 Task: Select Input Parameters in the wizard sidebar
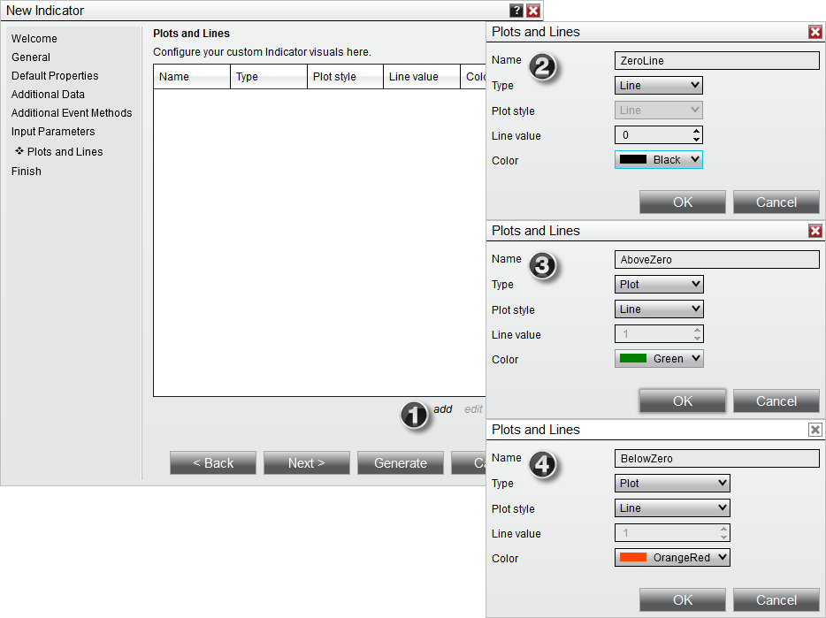pos(51,131)
